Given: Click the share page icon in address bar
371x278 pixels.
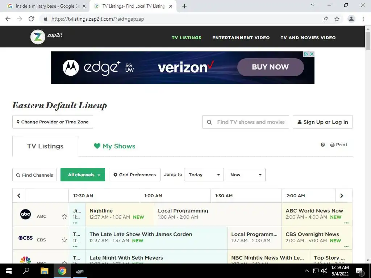Looking at the screenshot, I should (x=325, y=19).
